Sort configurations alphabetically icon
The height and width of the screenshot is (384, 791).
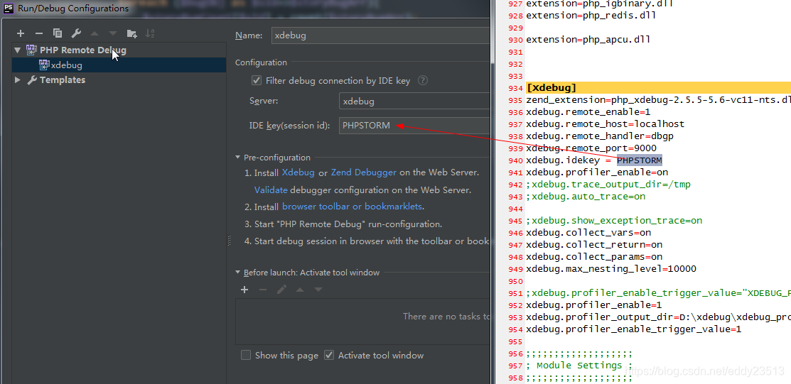(x=151, y=34)
